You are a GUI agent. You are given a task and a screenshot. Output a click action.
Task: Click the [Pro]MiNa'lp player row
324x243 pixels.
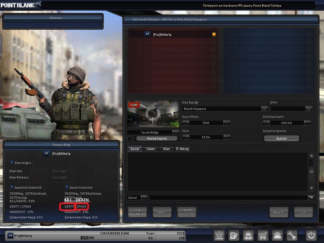tap(173, 34)
